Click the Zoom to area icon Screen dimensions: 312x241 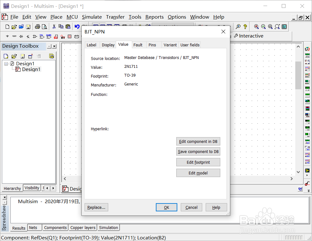point(270,27)
